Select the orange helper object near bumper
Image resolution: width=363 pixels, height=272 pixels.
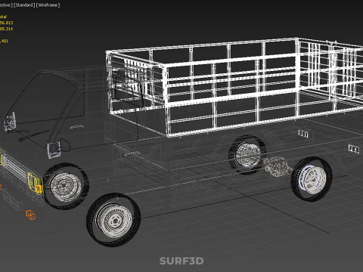coord(30,215)
